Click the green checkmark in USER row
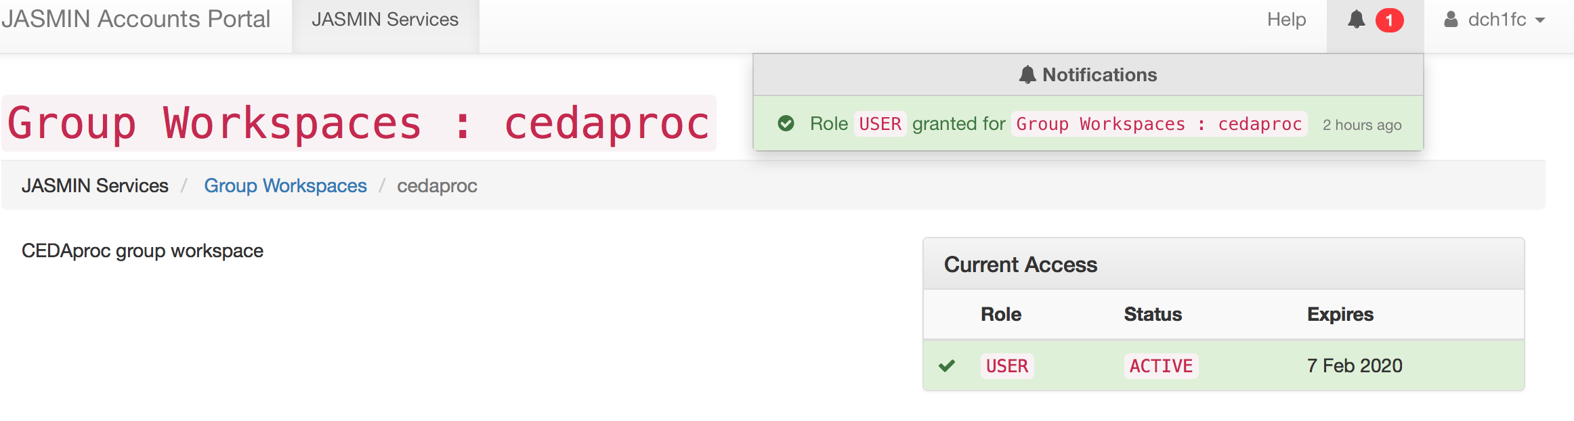 pyautogui.click(x=947, y=366)
